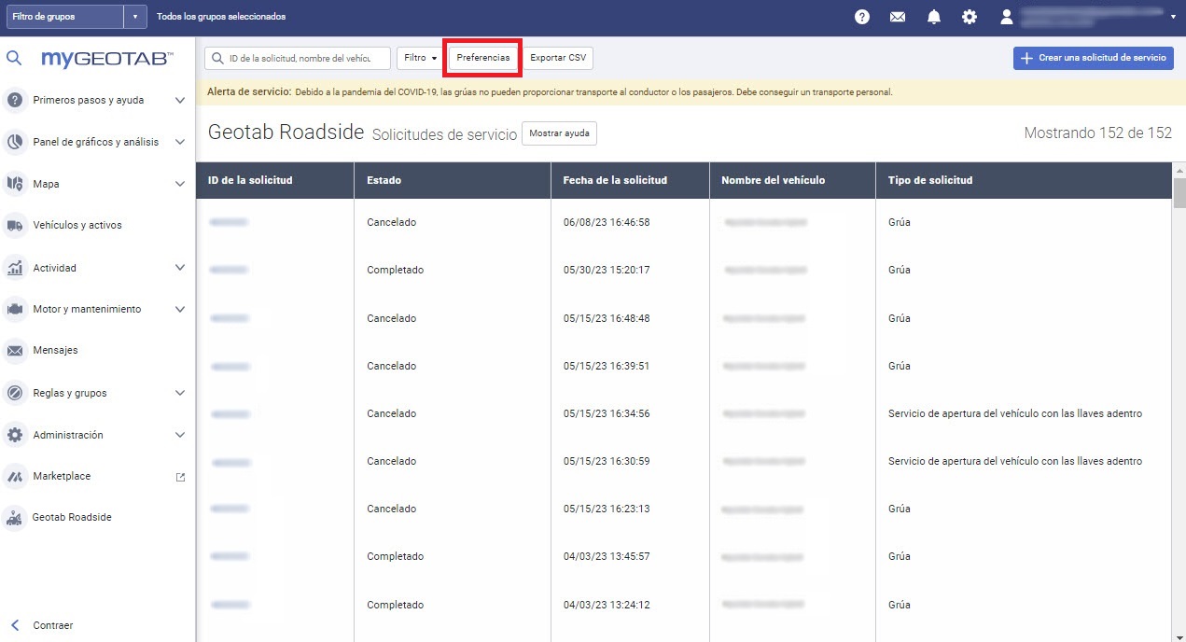The height and width of the screenshot is (642, 1186).
Task: Click the Mapa sidebar icon
Action: [x=15, y=184]
